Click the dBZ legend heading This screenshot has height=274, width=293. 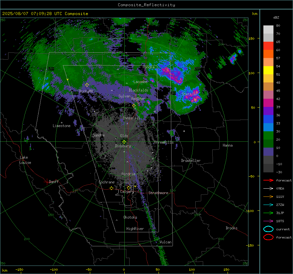coord(276,18)
